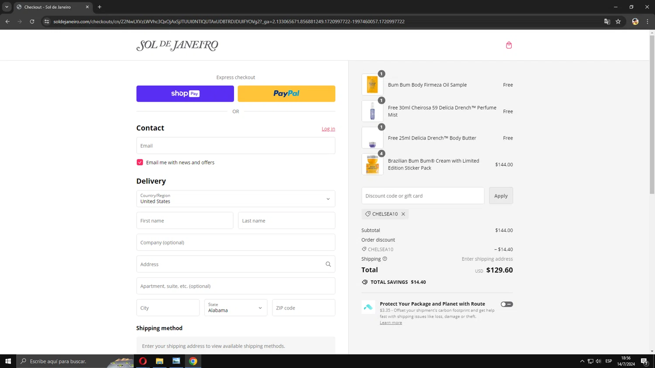Open the Chrome three-dot menu
This screenshot has width=655, height=368.
point(648,21)
